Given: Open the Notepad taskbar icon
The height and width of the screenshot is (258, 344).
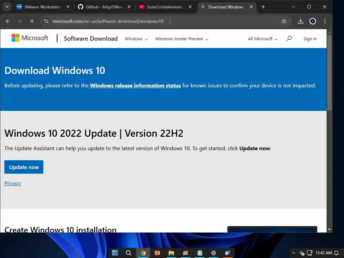Looking at the screenshot, I should 200,253.
